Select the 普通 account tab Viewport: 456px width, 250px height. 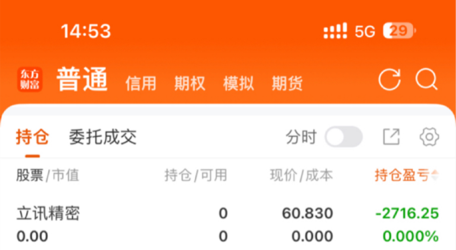point(82,79)
